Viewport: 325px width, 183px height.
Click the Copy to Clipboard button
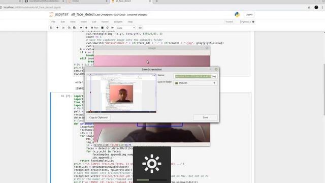[98, 117]
